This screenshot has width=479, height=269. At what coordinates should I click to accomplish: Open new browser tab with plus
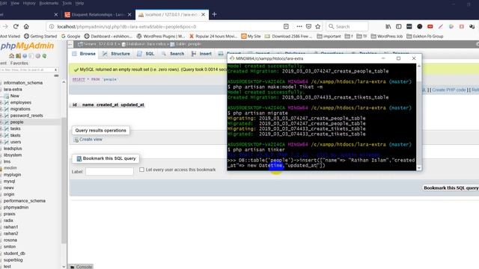[x=214, y=14]
